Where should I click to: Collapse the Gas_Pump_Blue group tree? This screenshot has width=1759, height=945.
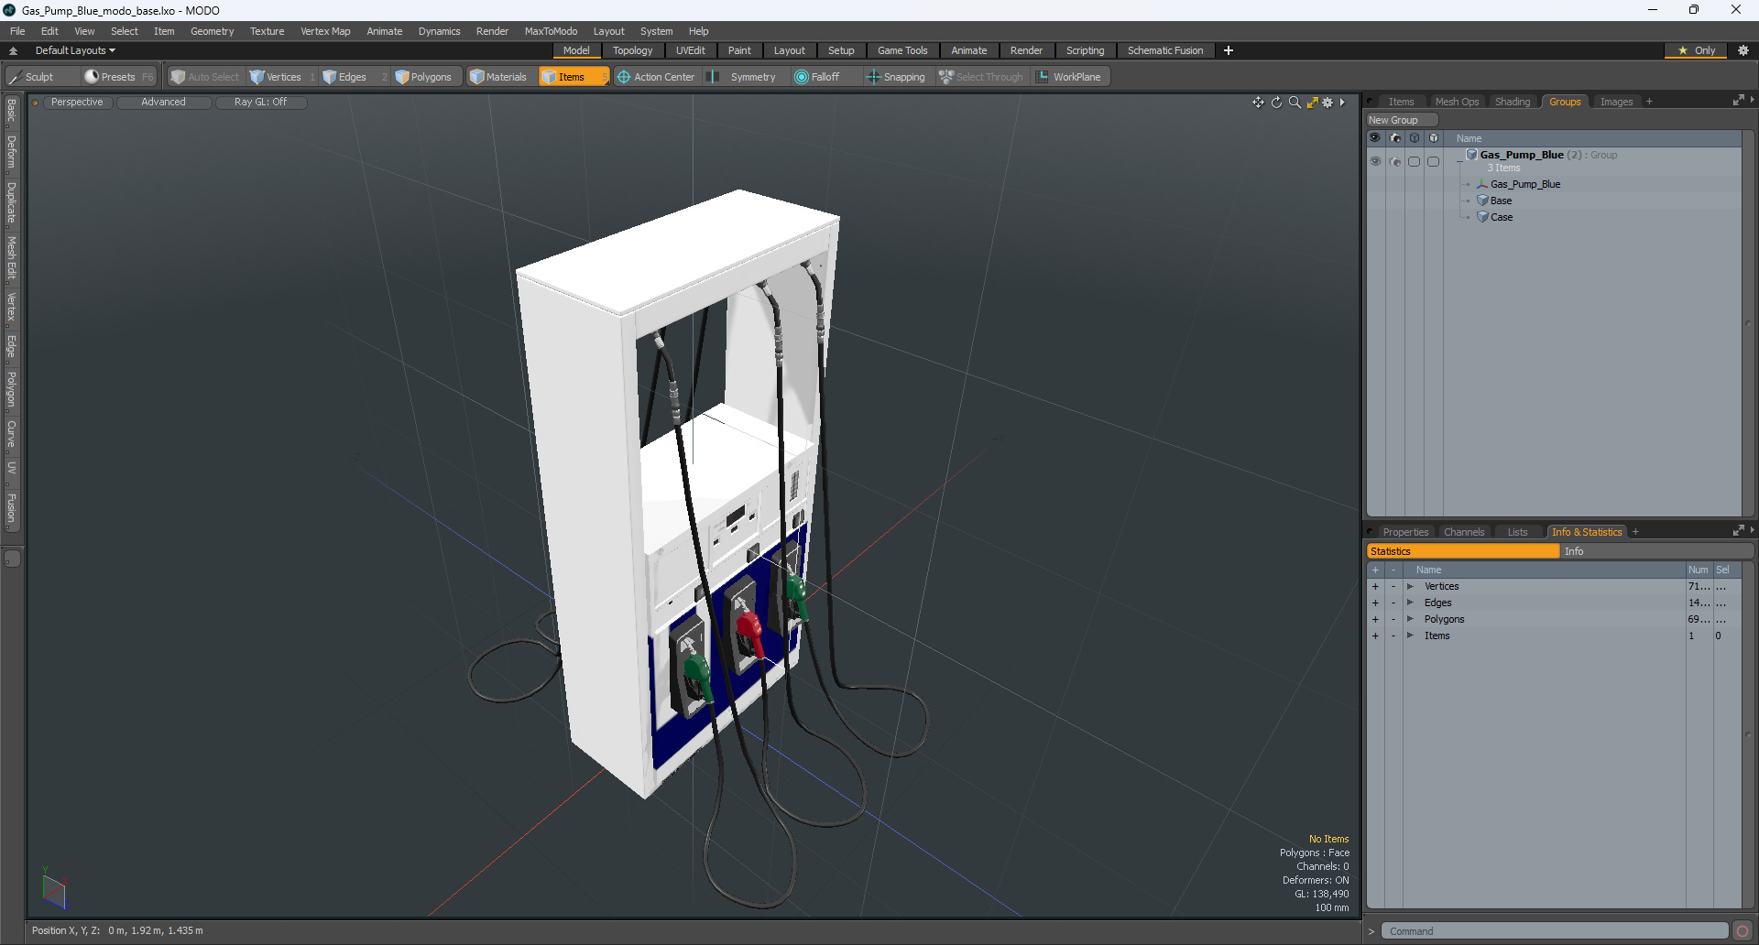(1460, 161)
